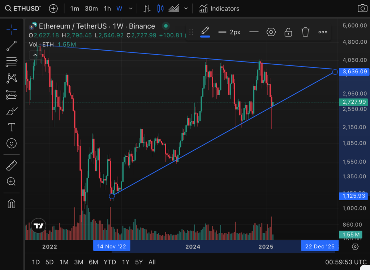Select the W weekly timeframe

click(119, 9)
